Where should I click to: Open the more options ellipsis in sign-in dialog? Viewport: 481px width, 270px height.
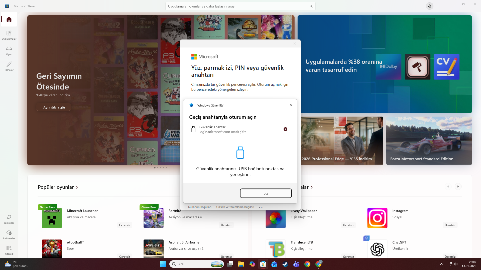pos(261,207)
